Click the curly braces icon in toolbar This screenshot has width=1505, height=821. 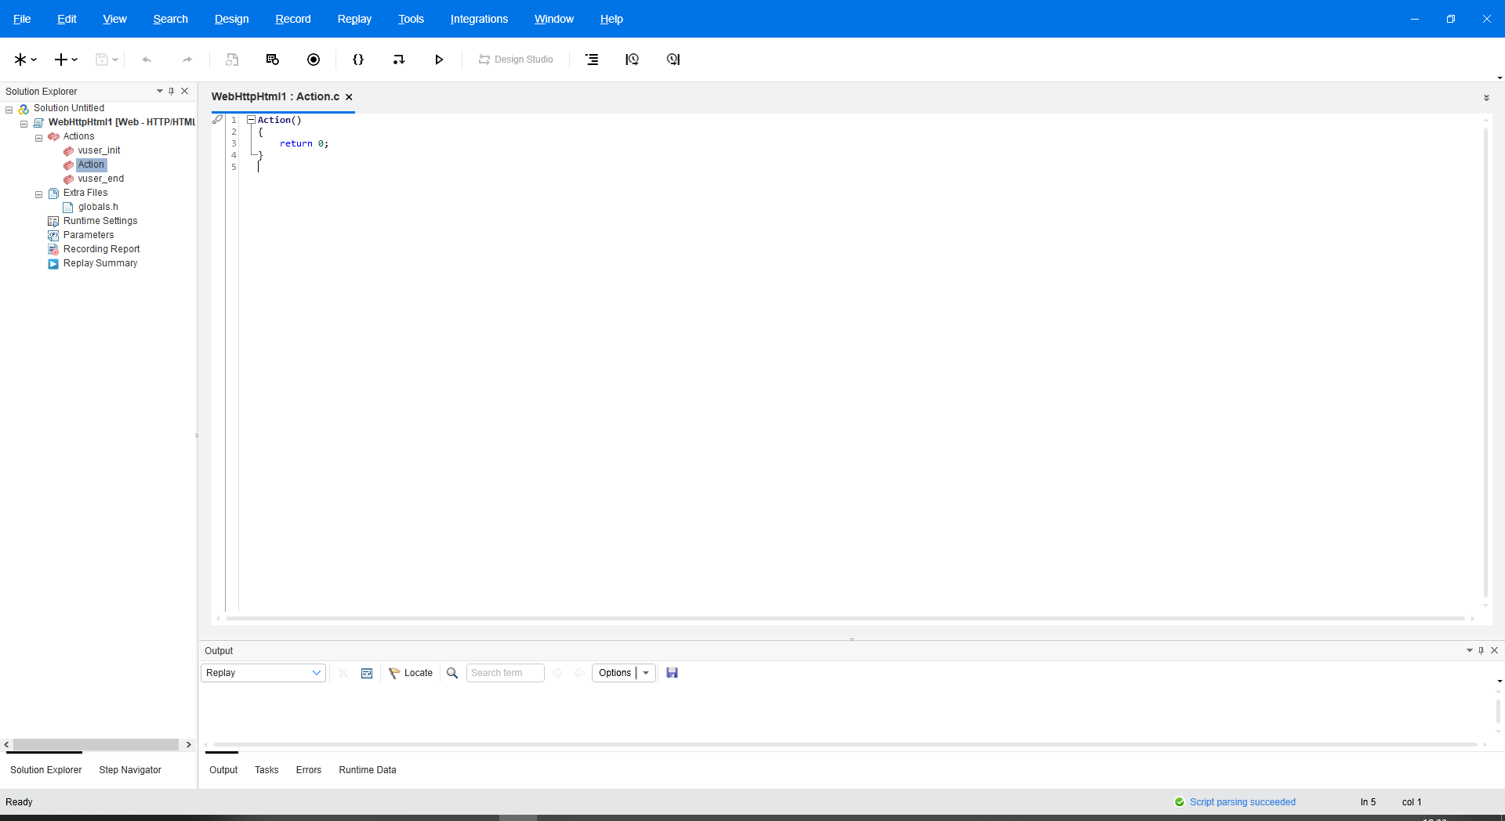pos(358,60)
